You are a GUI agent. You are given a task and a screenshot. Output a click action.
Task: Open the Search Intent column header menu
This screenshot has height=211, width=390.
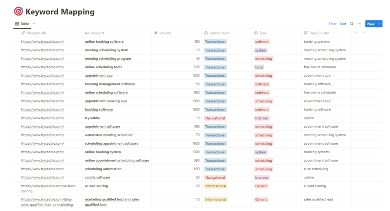[x=219, y=33]
